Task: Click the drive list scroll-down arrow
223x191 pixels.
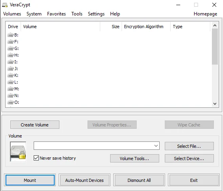Action: (215, 104)
